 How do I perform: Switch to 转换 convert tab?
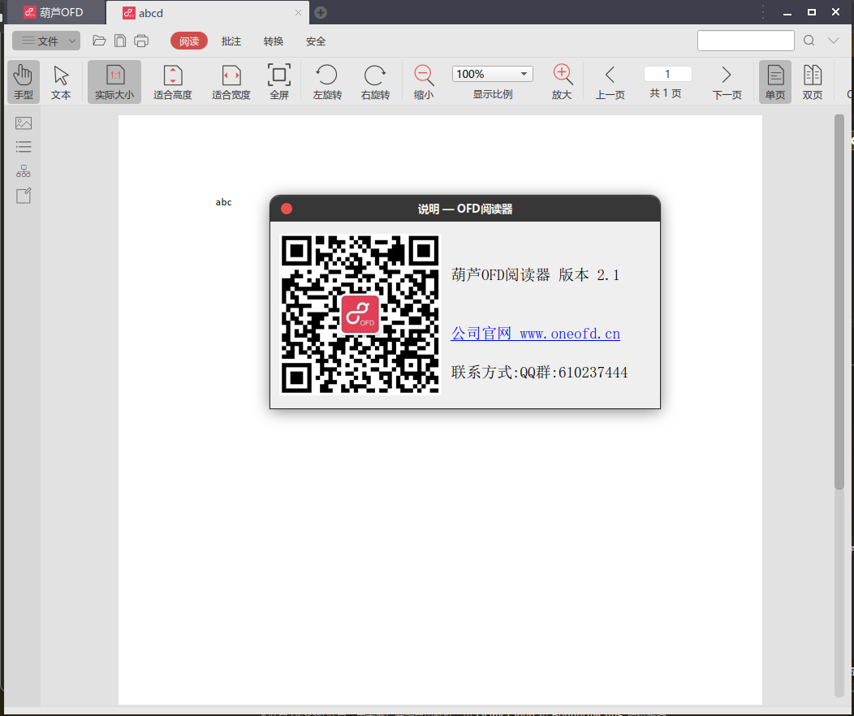[274, 41]
